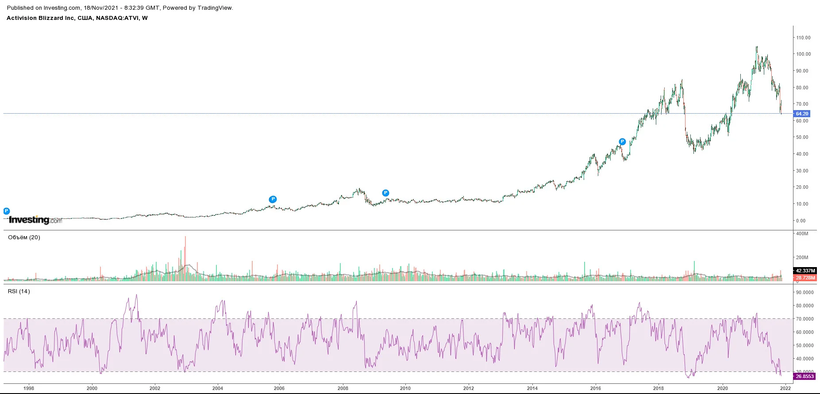Click the volume average label 28.728M

pos(805,278)
